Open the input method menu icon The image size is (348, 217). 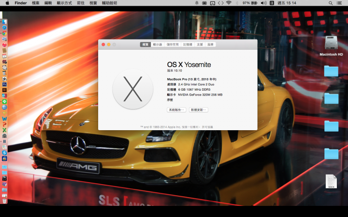pyautogui.click(x=272, y=3)
